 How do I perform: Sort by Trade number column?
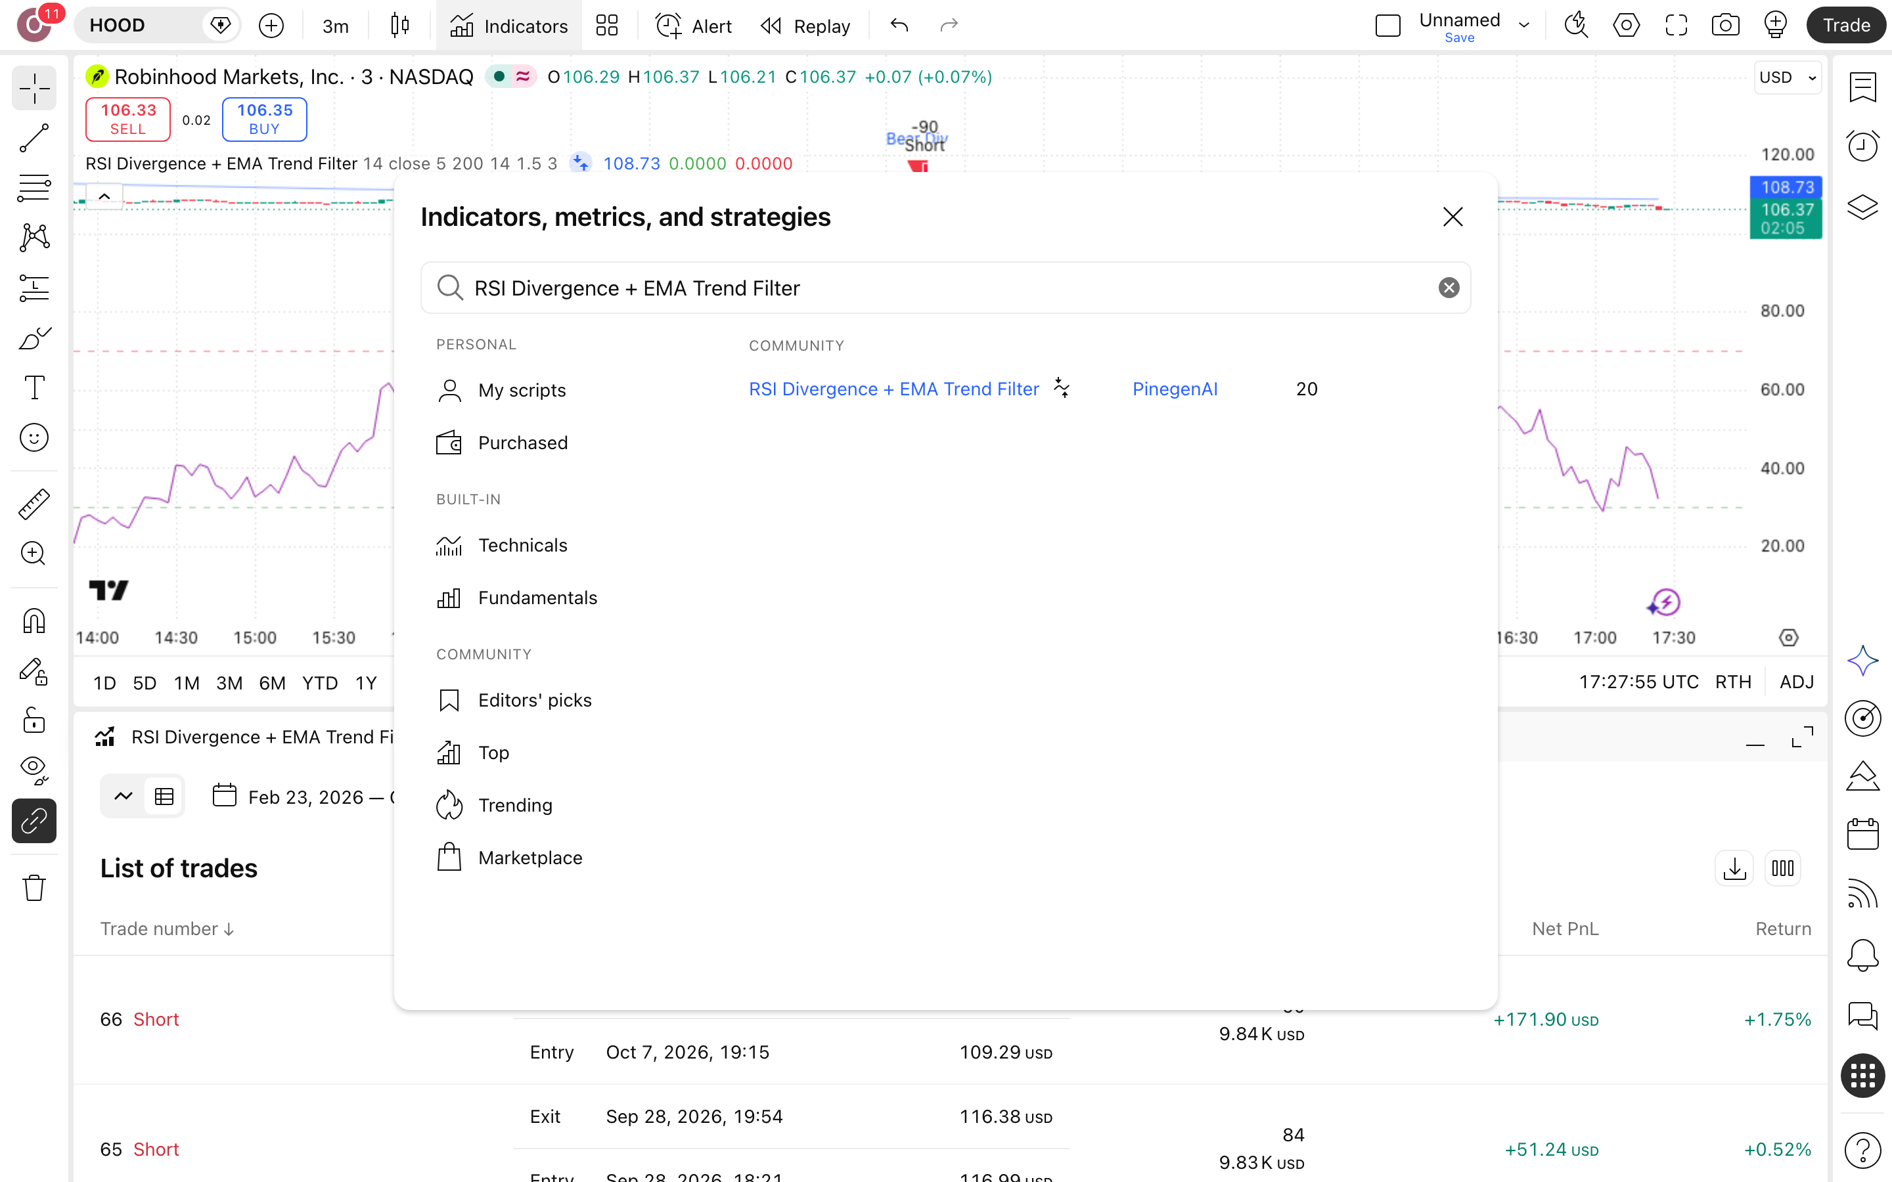point(168,929)
